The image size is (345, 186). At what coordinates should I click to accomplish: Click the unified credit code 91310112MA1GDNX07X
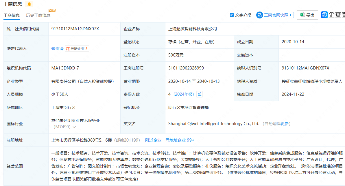[x=75, y=29]
